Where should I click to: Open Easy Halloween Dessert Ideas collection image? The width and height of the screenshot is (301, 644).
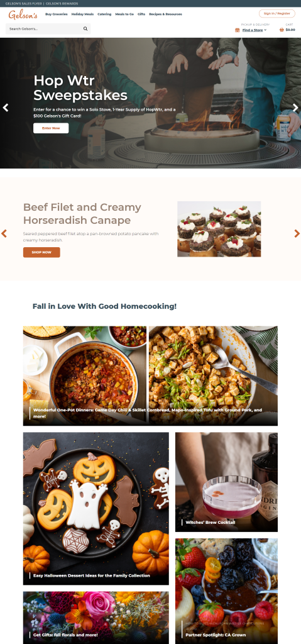(96, 508)
